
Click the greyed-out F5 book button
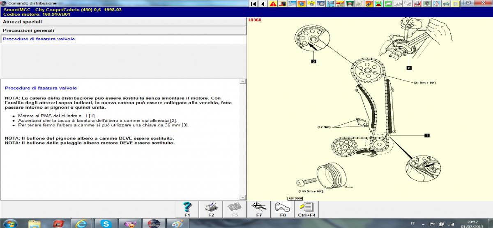click(235, 209)
